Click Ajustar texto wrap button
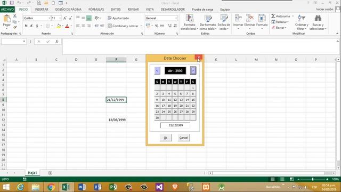 (118, 18)
